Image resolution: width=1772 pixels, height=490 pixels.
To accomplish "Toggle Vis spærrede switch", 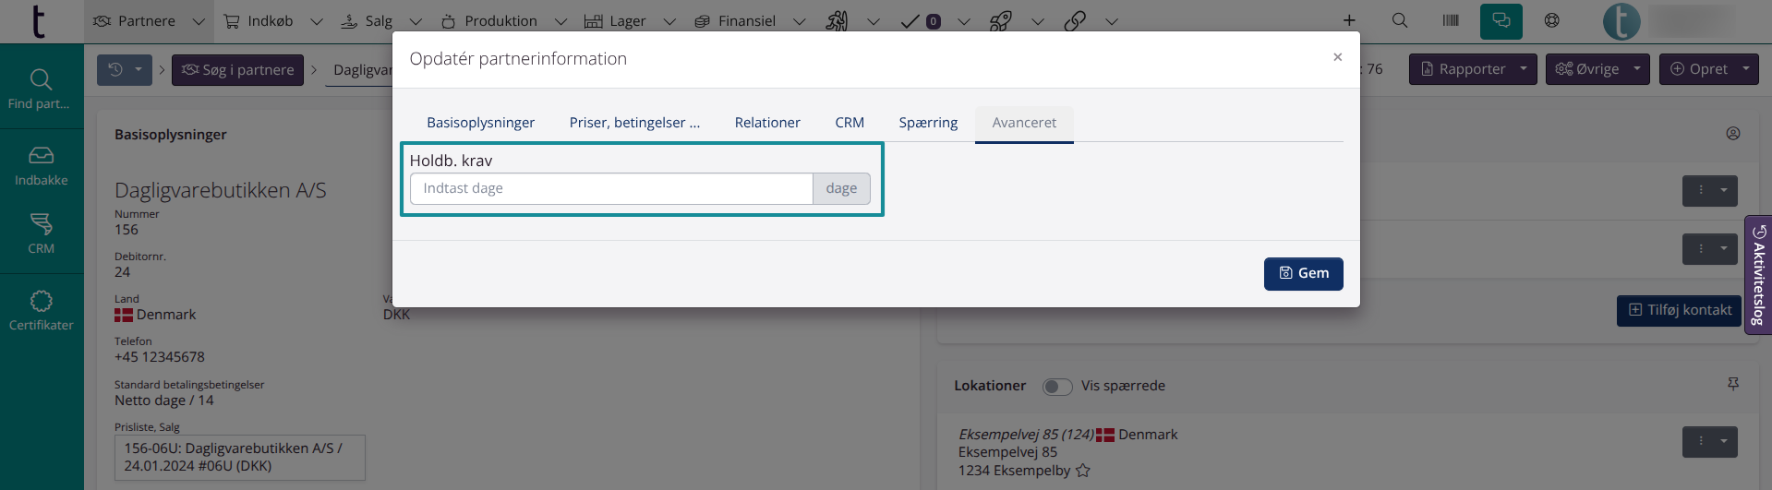I will click(x=1057, y=386).
